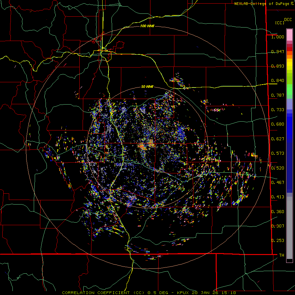Click the CORRELATION COEFFICIENT (CC) caption text
295x295 pixels.
(103, 293)
